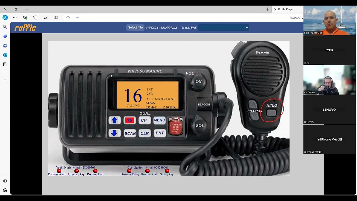Click the Select File button

click(x=135, y=27)
